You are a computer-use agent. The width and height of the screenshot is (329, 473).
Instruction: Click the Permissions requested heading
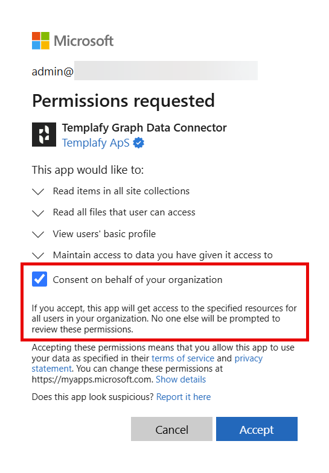[123, 101]
